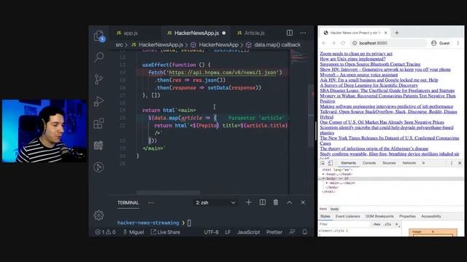Open a new browser tab
Screen dimensions: 467x262
click(397, 33)
